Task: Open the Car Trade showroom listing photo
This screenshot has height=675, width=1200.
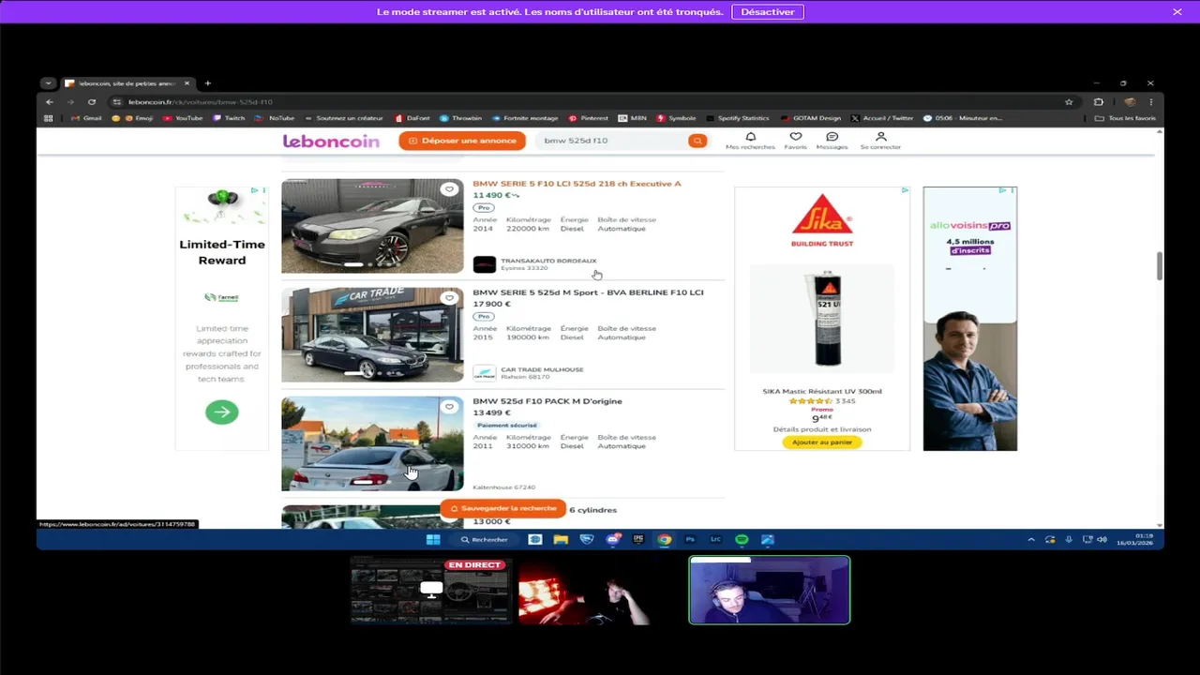Action: [372, 335]
